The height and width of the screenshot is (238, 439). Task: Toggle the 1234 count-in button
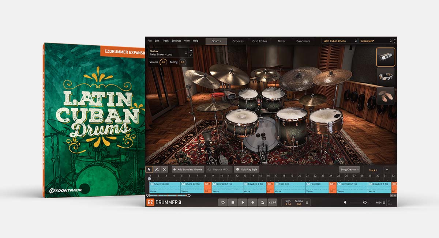point(273,202)
